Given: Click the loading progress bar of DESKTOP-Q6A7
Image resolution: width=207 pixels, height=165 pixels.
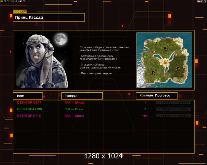Looking at the screenshot, I should pos(173,103).
